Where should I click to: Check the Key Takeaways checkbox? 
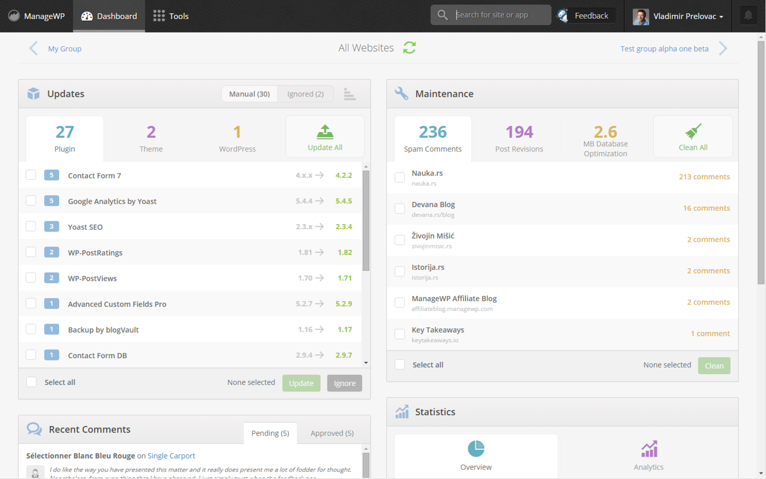click(x=400, y=334)
